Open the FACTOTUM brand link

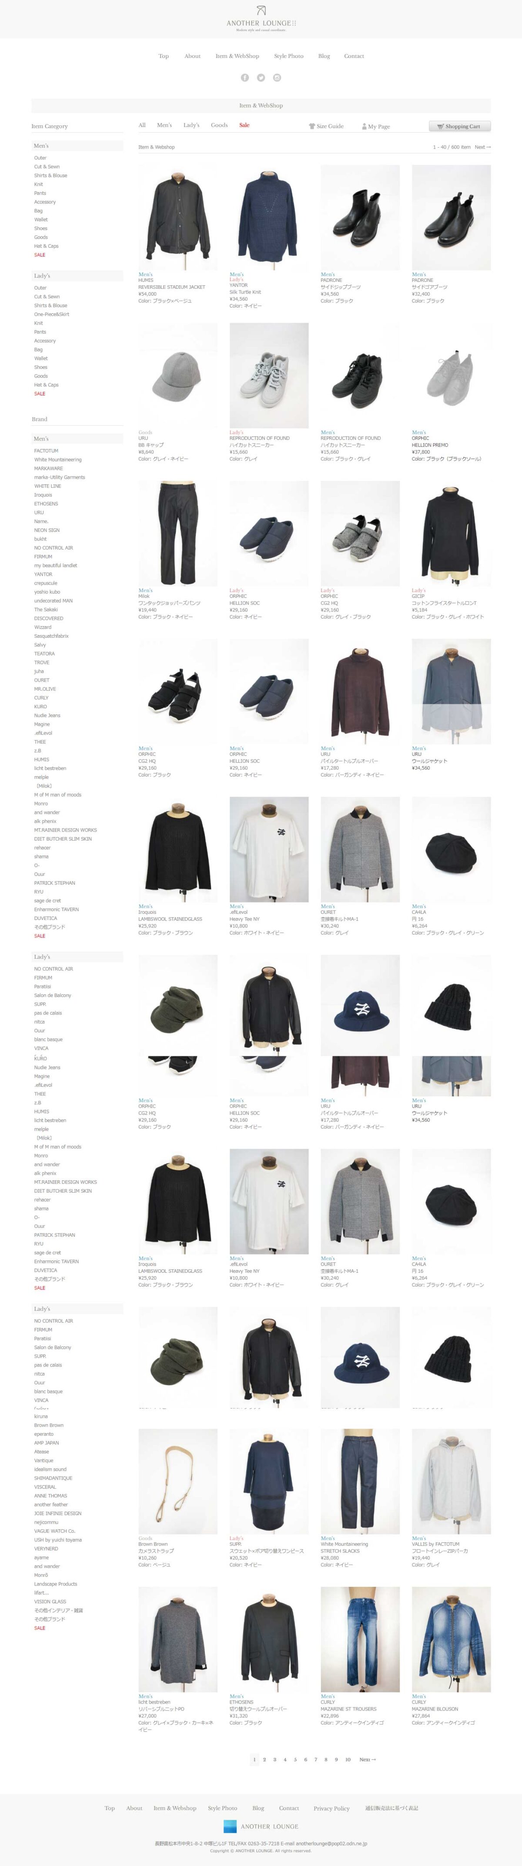(46, 450)
